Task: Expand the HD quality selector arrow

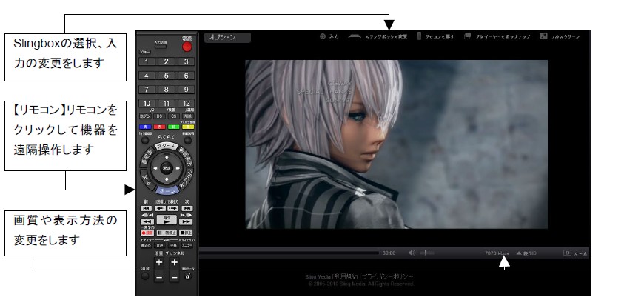Action: click(x=519, y=253)
